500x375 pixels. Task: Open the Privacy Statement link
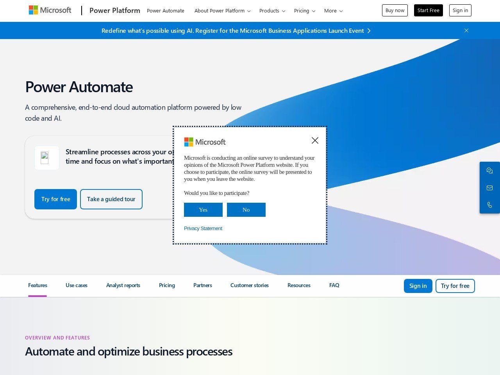203,229
